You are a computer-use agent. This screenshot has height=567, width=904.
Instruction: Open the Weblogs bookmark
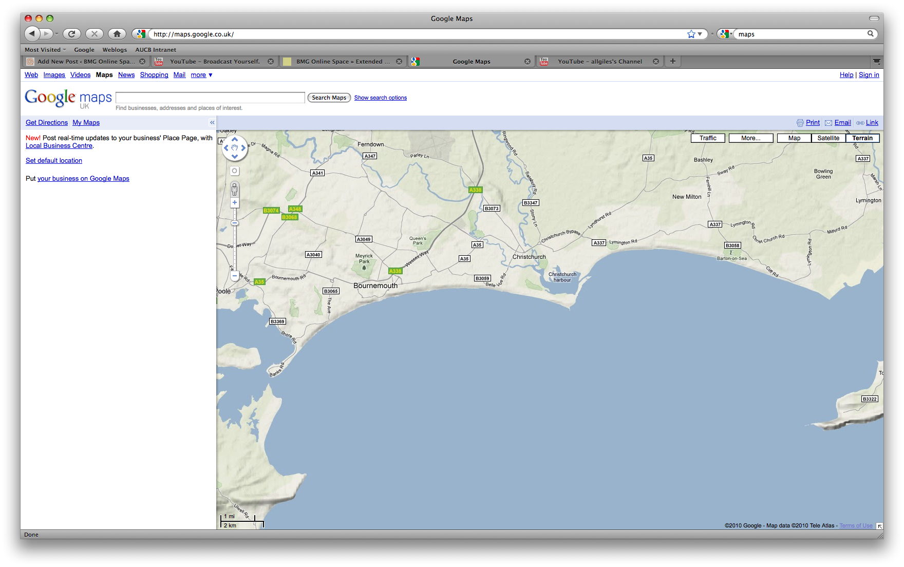(115, 50)
